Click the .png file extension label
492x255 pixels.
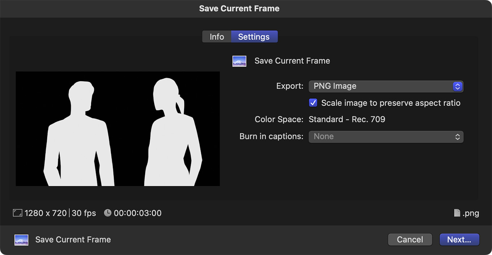click(471, 213)
